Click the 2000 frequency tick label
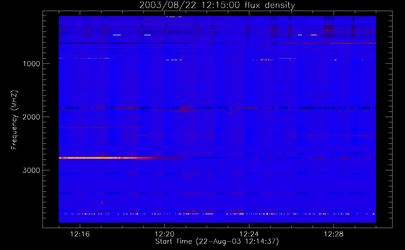This screenshot has height=250, width=405. tap(31, 117)
